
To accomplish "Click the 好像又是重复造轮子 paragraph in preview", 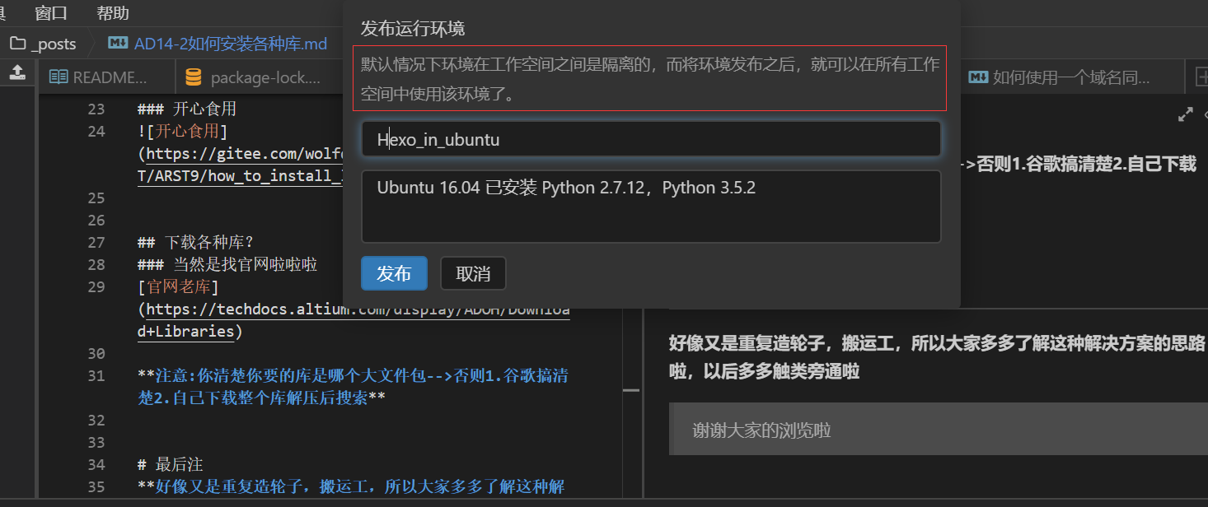I will coord(939,357).
